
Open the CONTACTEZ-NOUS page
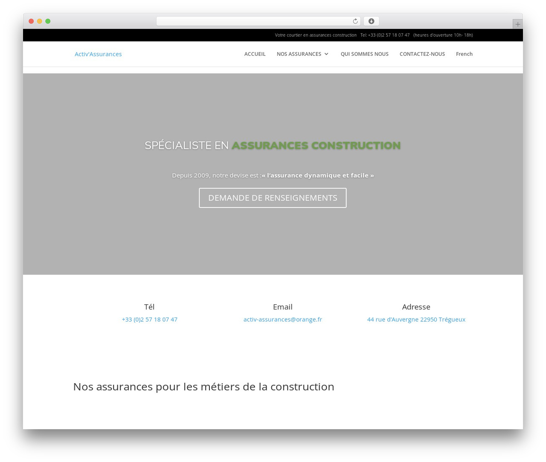coord(422,54)
